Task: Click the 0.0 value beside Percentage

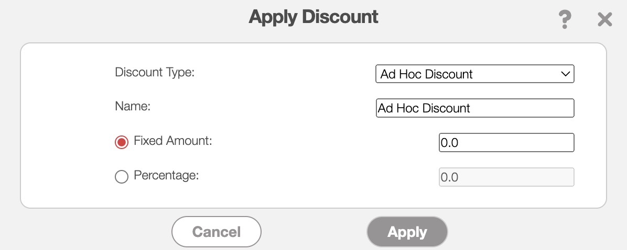Action: click(x=450, y=177)
